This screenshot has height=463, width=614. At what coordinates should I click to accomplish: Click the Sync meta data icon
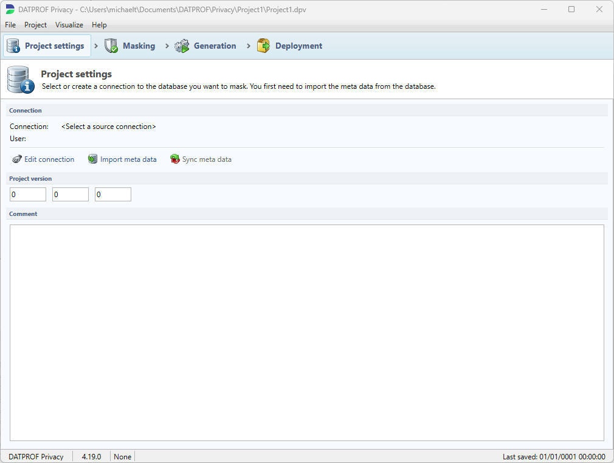point(175,159)
